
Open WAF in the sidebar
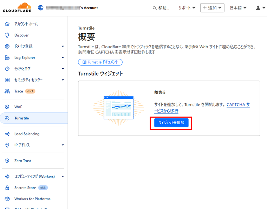(18, 107)
